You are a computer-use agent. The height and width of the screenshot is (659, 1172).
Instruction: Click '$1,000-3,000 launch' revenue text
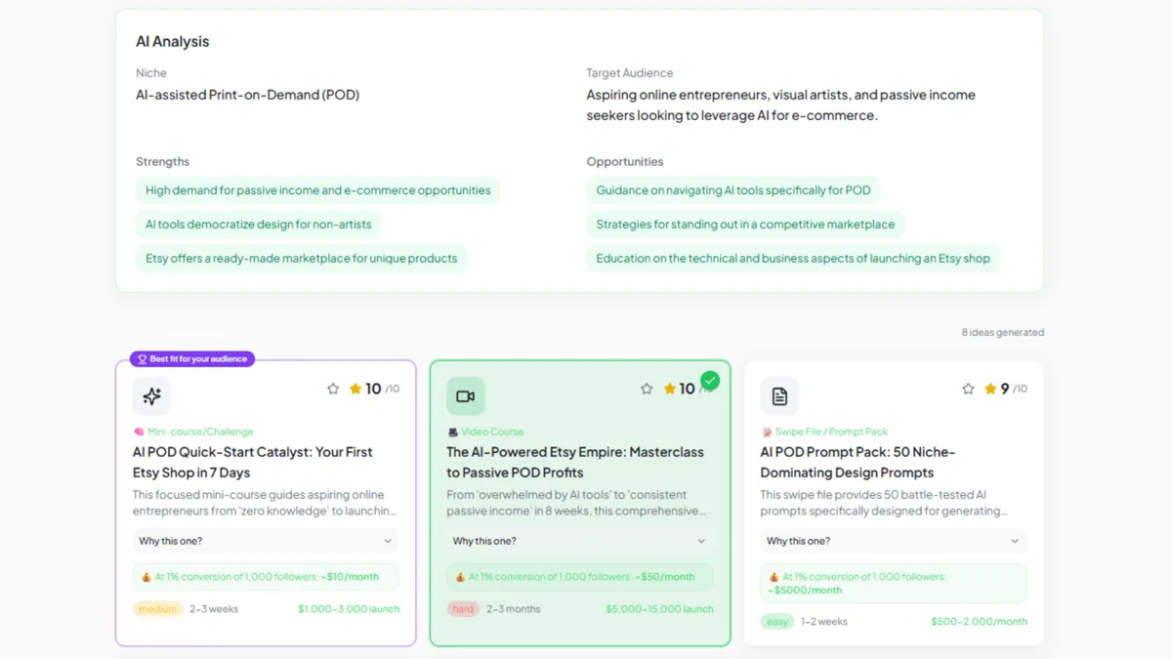[x=349, y=609]
